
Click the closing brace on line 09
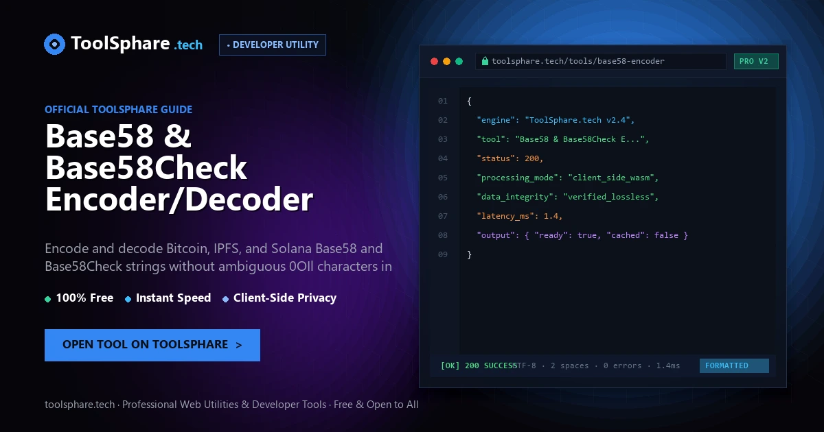pos(470,254)
